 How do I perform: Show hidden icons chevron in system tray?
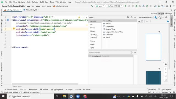(124, 96)
